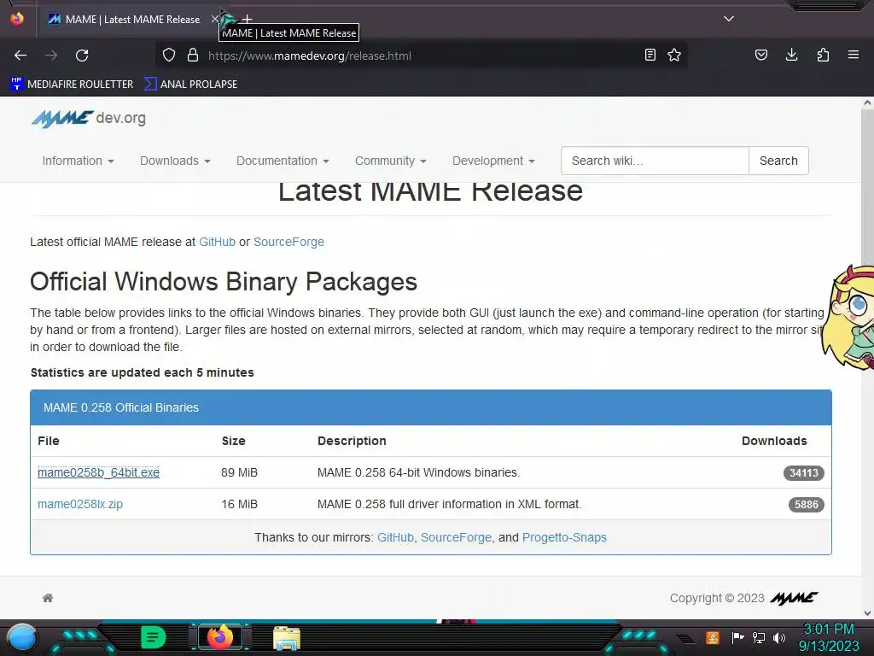Viewport: 874px width, 656px height.
Task: Click the 16 MiB size cell
Action: click(239, 504)
